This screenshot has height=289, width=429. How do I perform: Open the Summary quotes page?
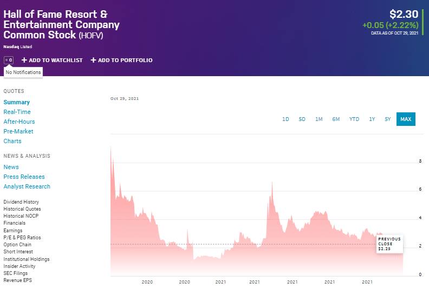[17, 102]
